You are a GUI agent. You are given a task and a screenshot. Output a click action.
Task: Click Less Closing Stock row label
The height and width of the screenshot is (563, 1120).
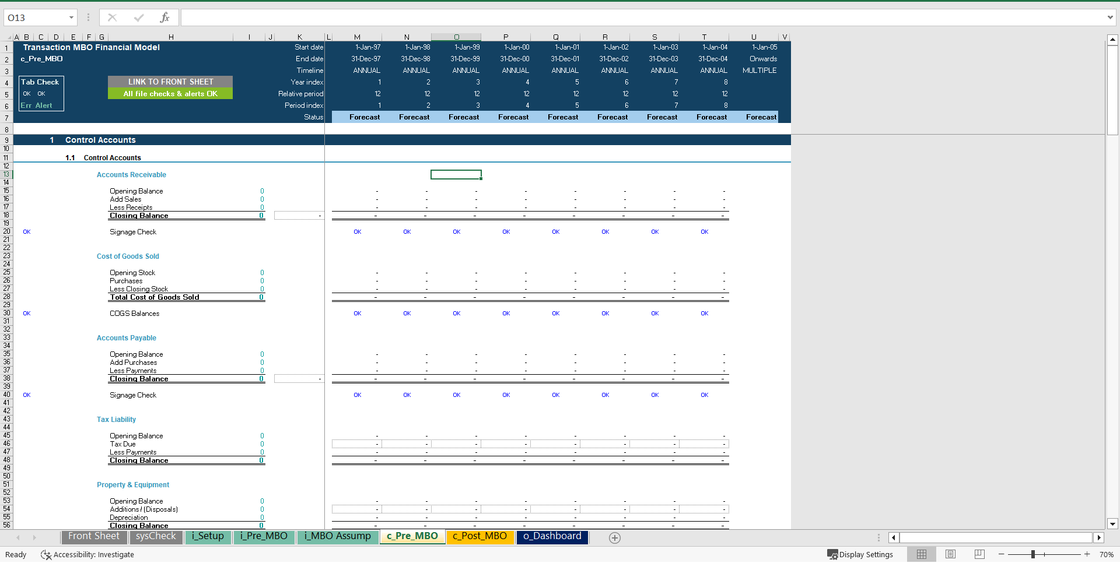(x=139, y=289)
